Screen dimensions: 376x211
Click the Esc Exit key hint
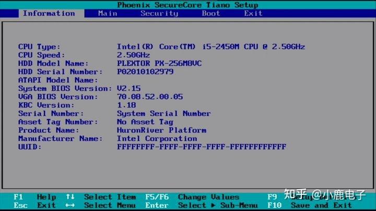34,205
